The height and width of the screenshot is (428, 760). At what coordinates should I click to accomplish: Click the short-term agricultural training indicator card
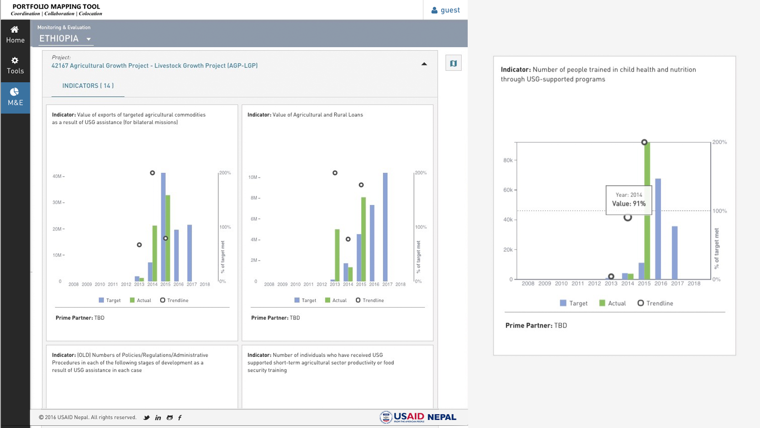point(338,377)
